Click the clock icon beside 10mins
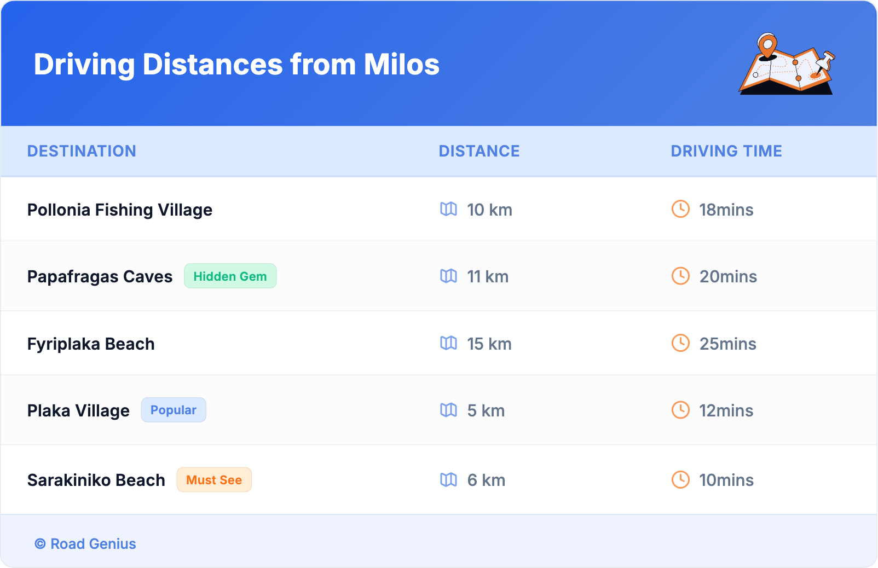This screenshot has width=878, height=568. 680,480
